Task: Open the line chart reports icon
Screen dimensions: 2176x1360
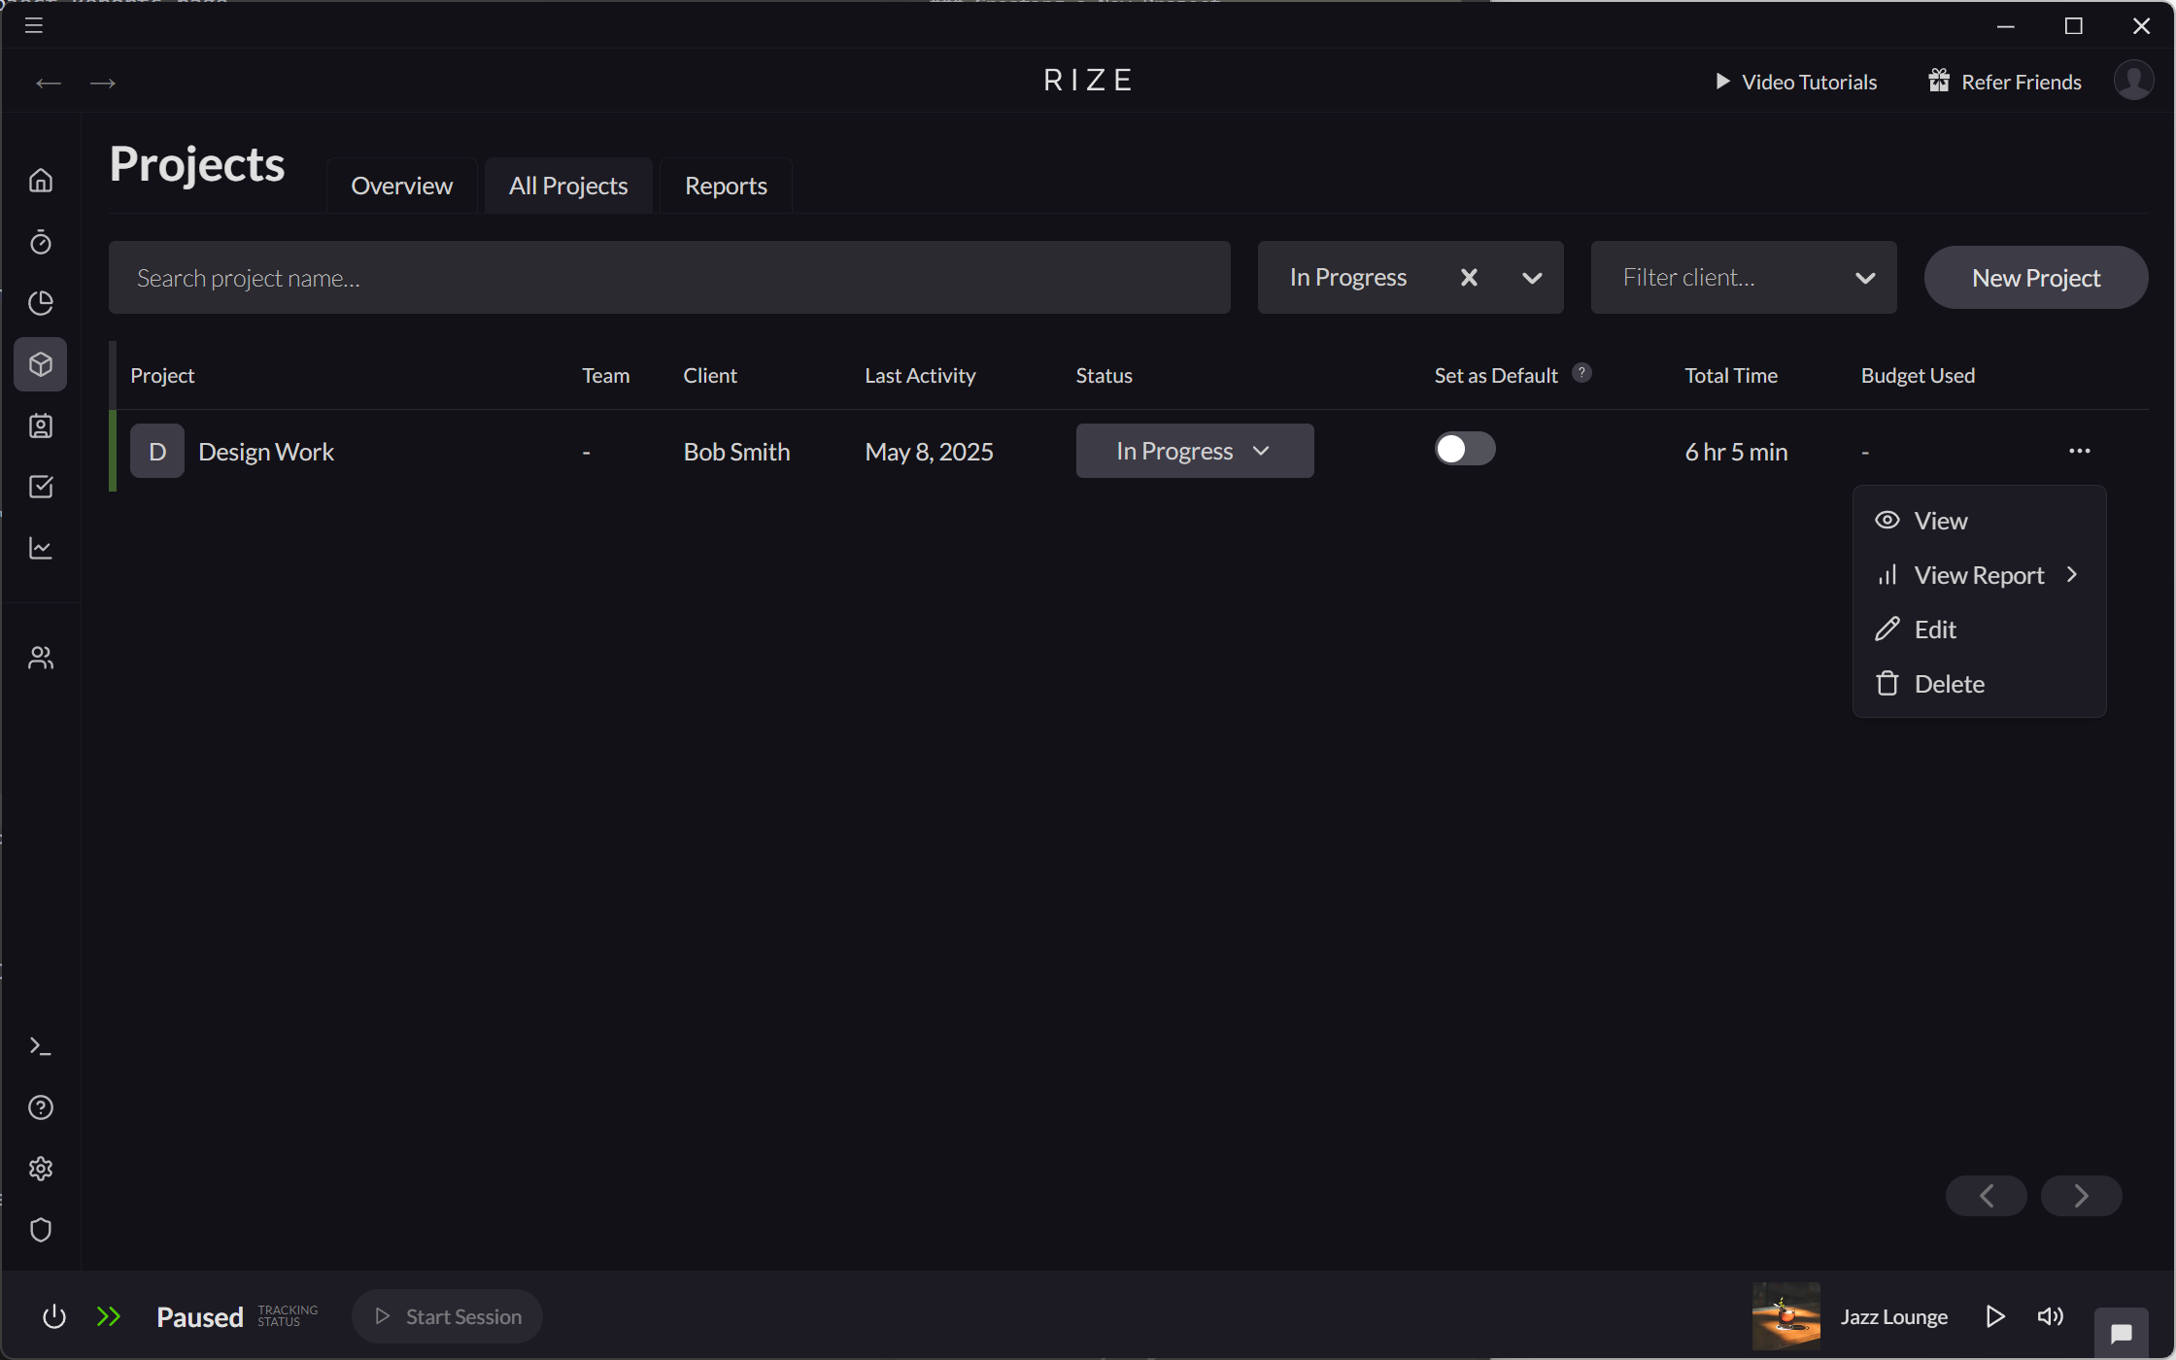Action: [x=41, y=548]
